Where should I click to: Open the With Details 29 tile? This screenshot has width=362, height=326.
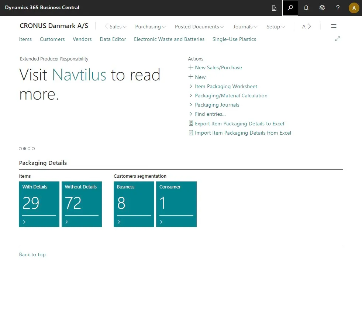click(x=39, y=204)
